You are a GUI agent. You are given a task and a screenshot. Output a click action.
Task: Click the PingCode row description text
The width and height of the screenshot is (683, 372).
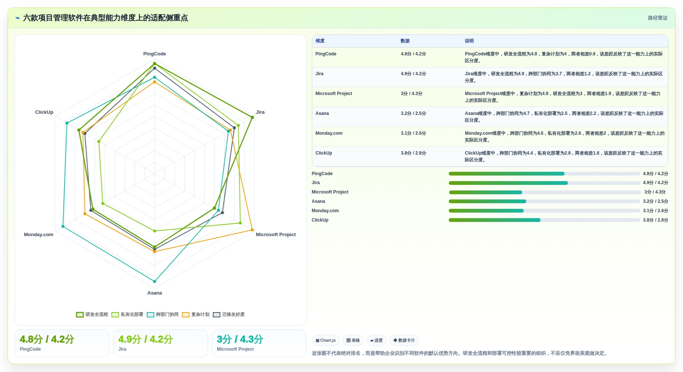[564, 57]
